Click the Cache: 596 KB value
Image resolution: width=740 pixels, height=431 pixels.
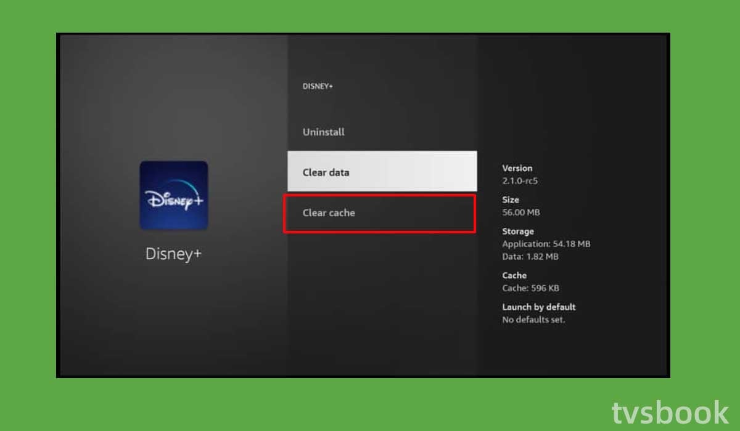[x=531, y=288]
